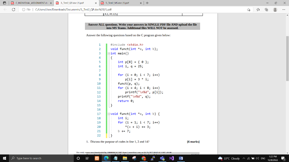289x162 pixels.
Task: Click the browser profile avatar
Action: pyautogui.click(x=275, y=9)
